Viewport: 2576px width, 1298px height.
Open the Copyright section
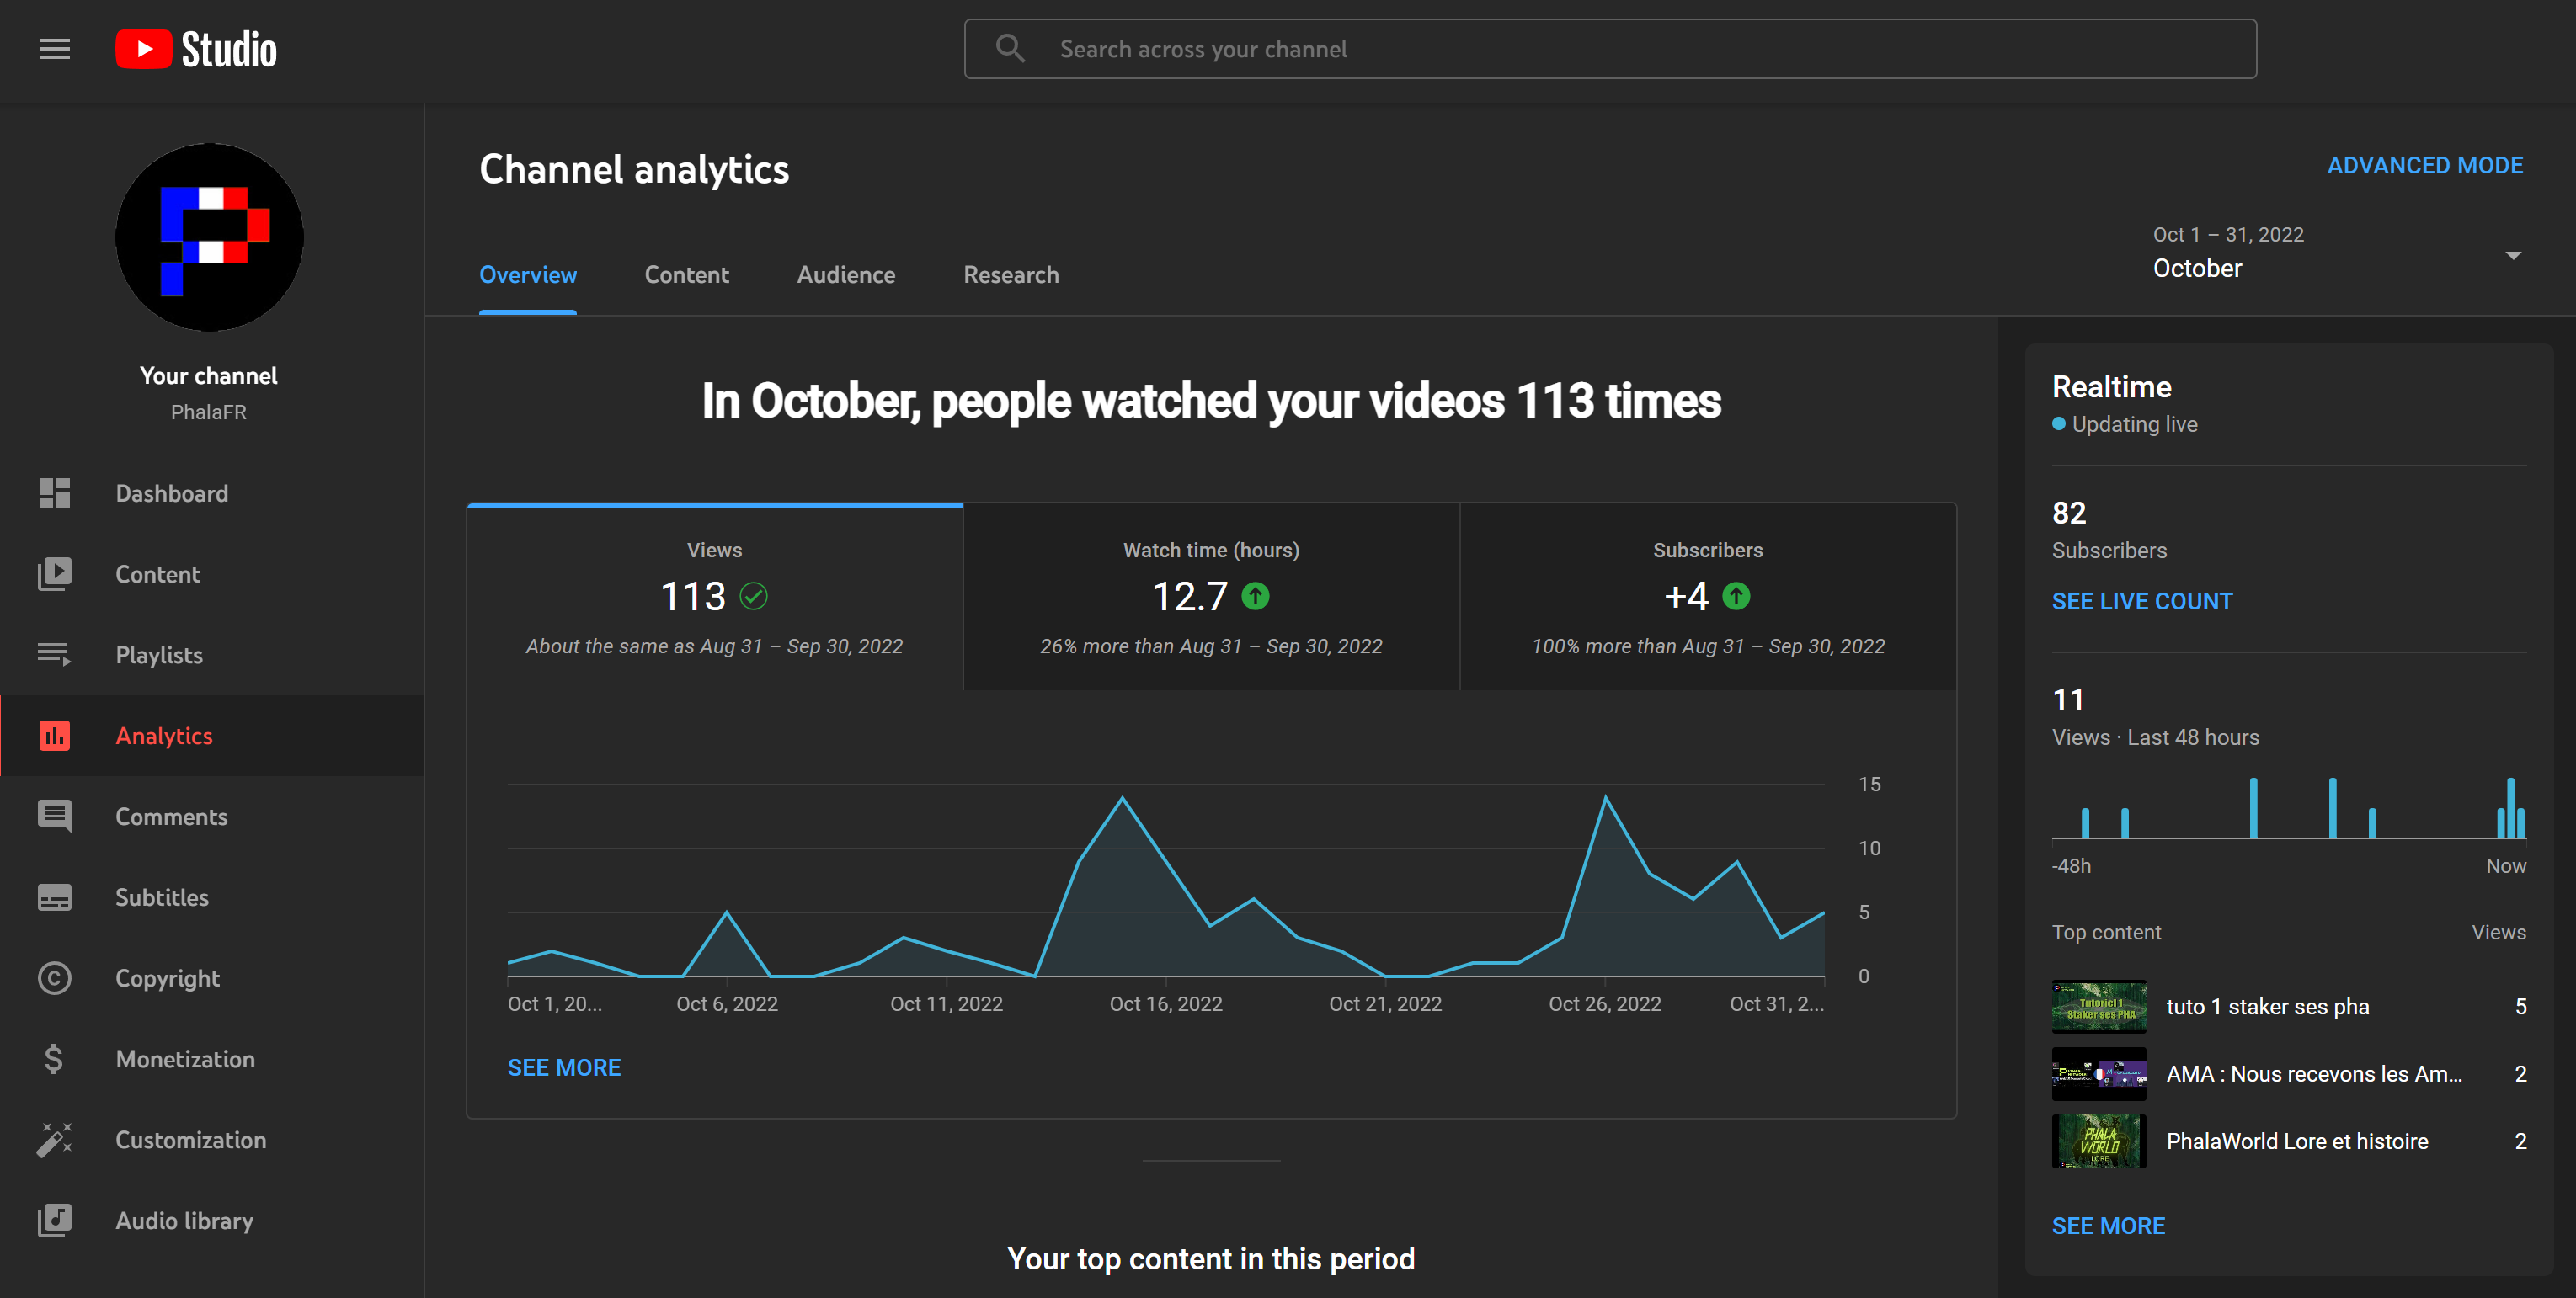coord(167,978)
